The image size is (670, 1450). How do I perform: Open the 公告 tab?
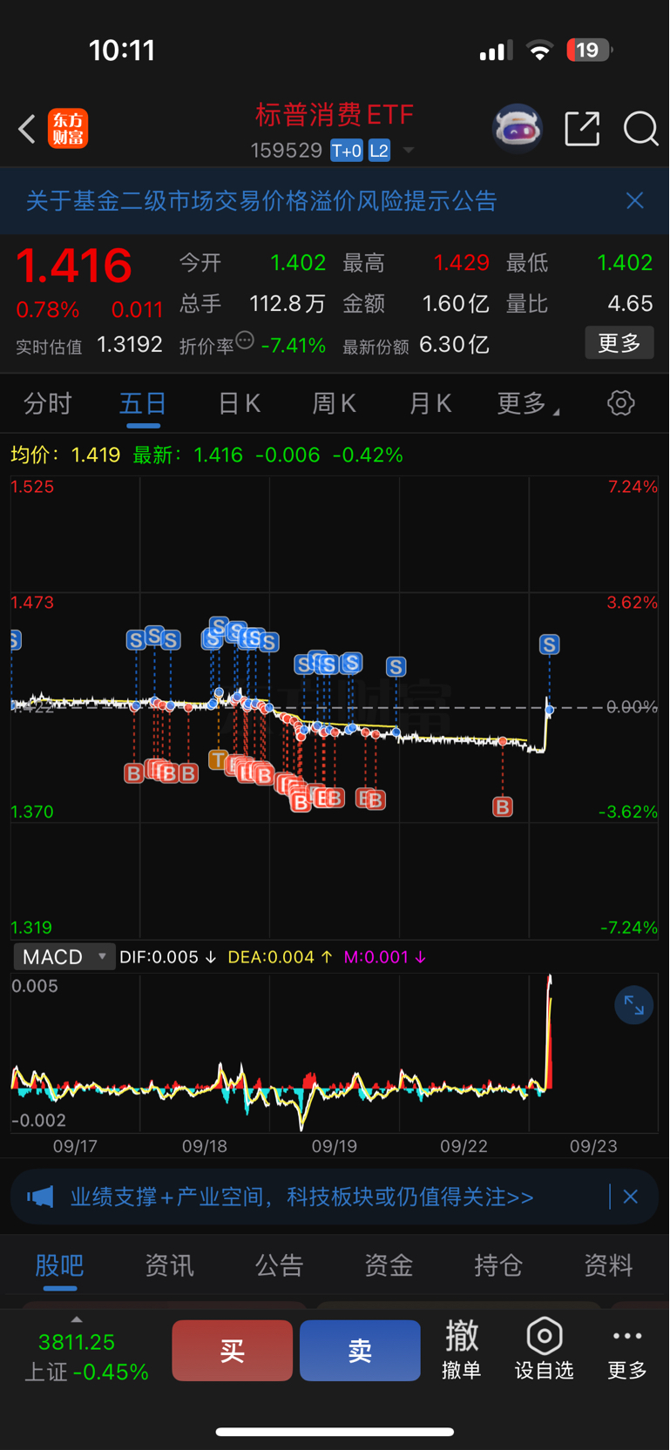pyautogui.click(x=280, y=1265)
